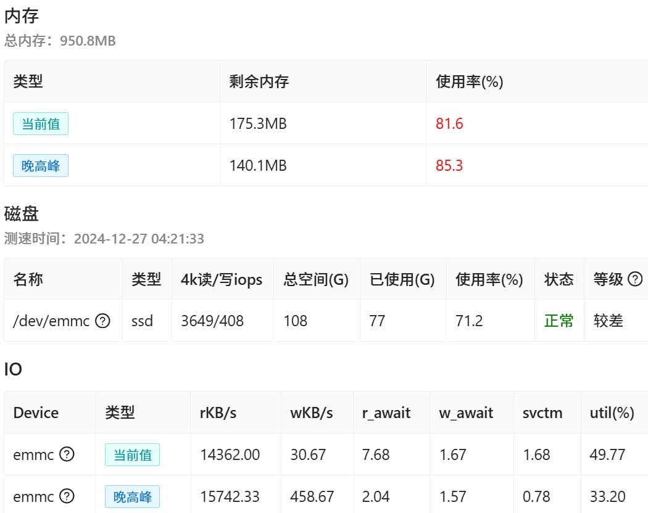This screenshot has width=648, height=513.
Task: Select the red 85.3 usage value
Action: point(449,166)
